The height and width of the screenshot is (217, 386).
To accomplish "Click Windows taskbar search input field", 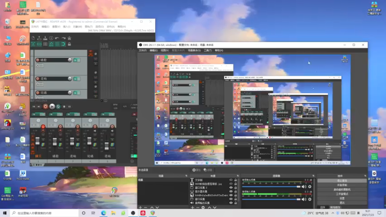I will tap(44, 213).
